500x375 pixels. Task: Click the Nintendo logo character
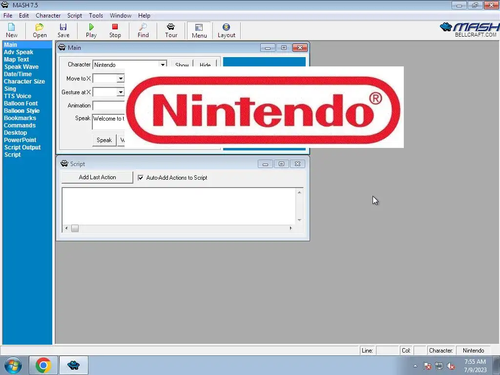(264, 107)
